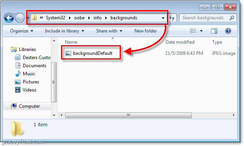Click the folder icon in address bar
The width and height of the screenshot is (244, 146).
point(34,18)
